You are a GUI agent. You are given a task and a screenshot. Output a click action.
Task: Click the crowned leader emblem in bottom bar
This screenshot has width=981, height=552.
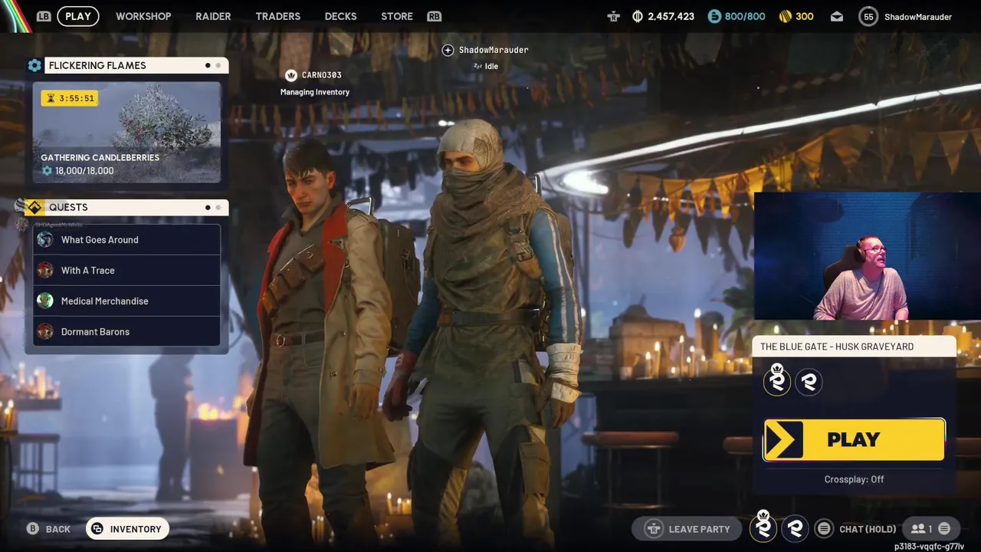[763, 527]
